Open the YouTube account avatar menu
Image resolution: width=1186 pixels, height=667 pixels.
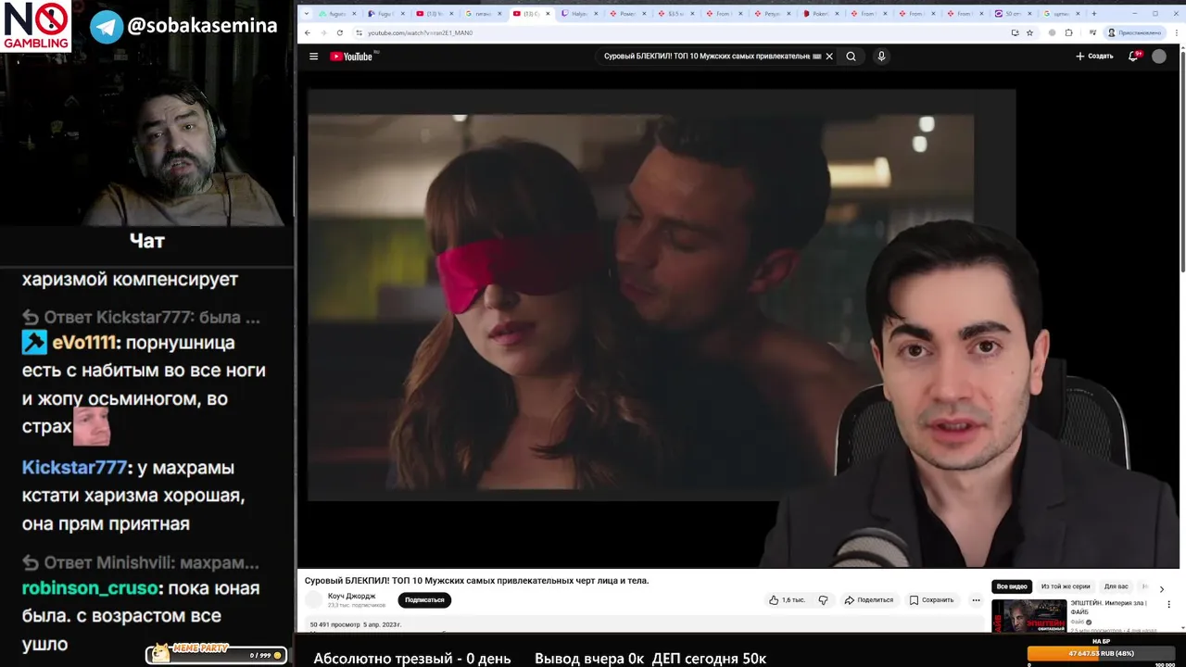[x=1159, y=57]
